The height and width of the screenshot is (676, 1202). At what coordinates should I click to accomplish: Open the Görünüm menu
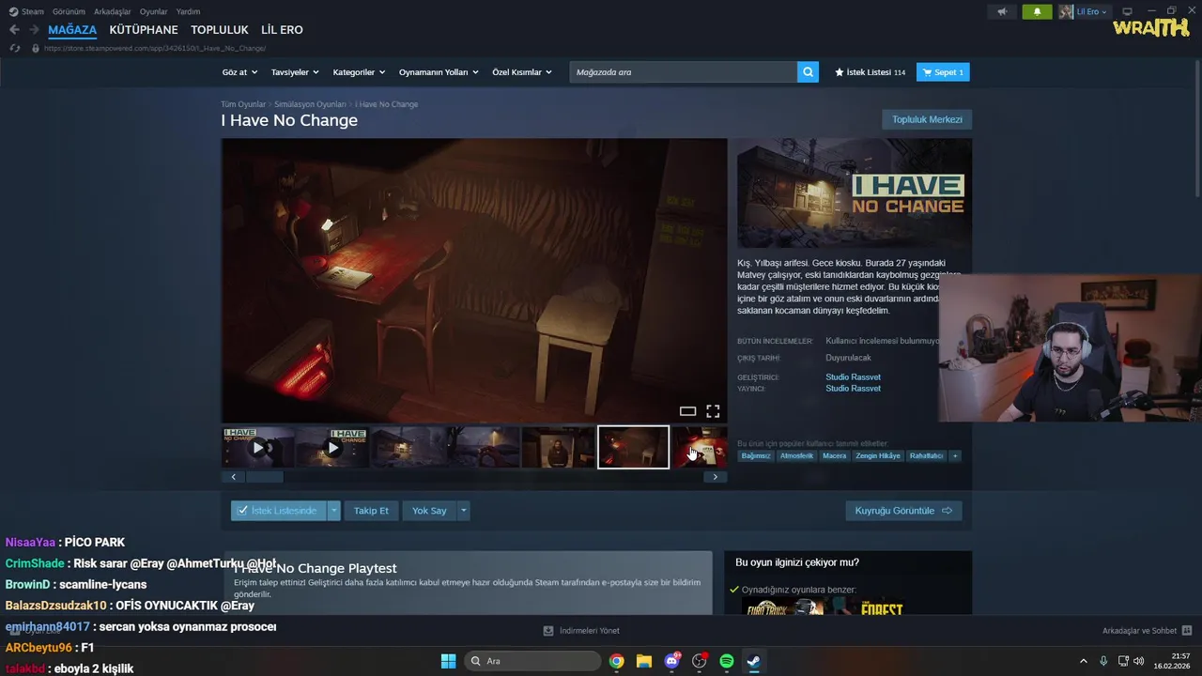69,11
